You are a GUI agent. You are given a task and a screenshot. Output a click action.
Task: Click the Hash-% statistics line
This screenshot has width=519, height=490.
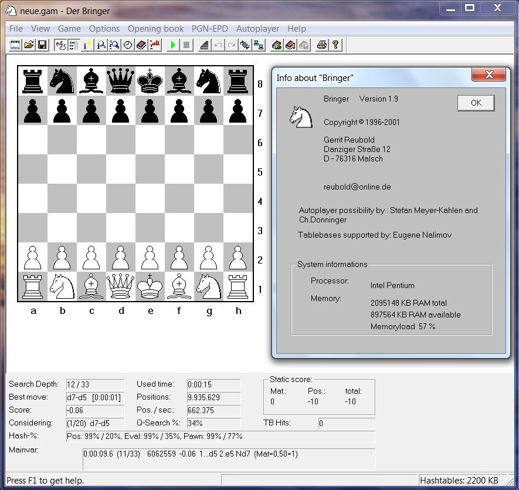tap(221, 437)
